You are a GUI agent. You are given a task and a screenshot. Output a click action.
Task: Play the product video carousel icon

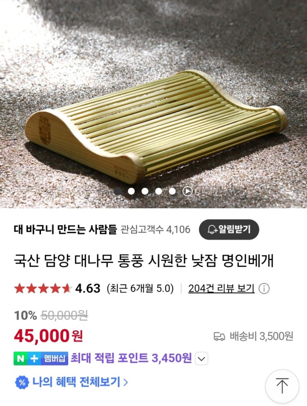pos(188,191)
